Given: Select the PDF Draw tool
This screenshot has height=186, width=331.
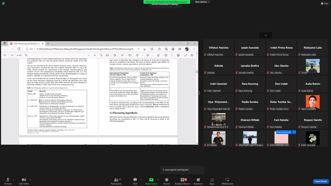Looking at the screenshot, I should (137, 55).
